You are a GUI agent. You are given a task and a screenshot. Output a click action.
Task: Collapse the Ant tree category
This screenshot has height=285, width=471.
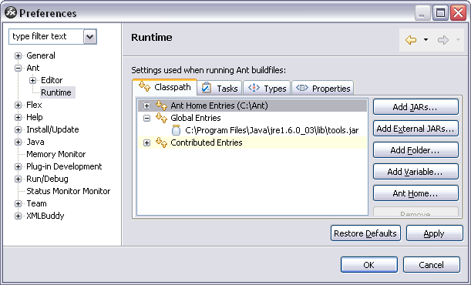(x=18, y=68)
